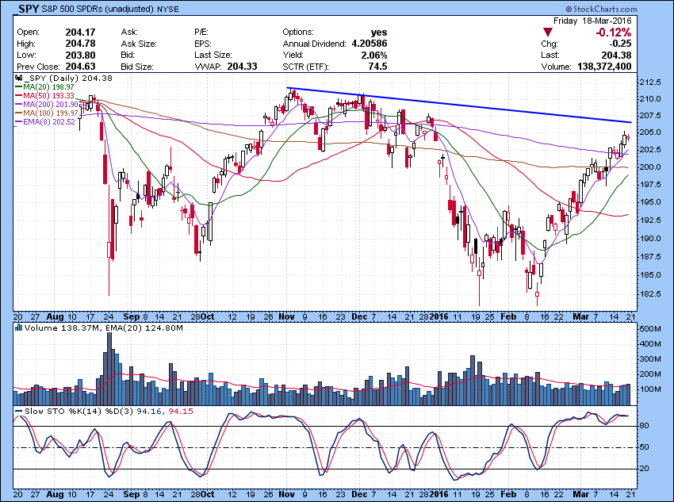This screenshot has height=502, width=674.
Task: Click the Yield value 2.06%
Action: pyautogui.click(x=374, y=55)
